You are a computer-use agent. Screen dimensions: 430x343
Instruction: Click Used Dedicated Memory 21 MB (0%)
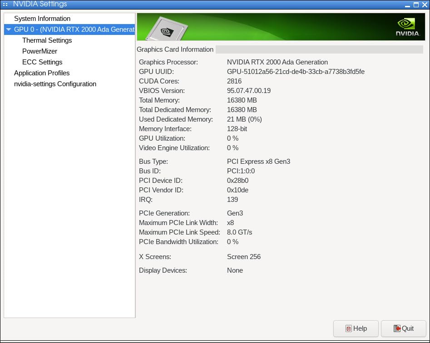[244, 119]
